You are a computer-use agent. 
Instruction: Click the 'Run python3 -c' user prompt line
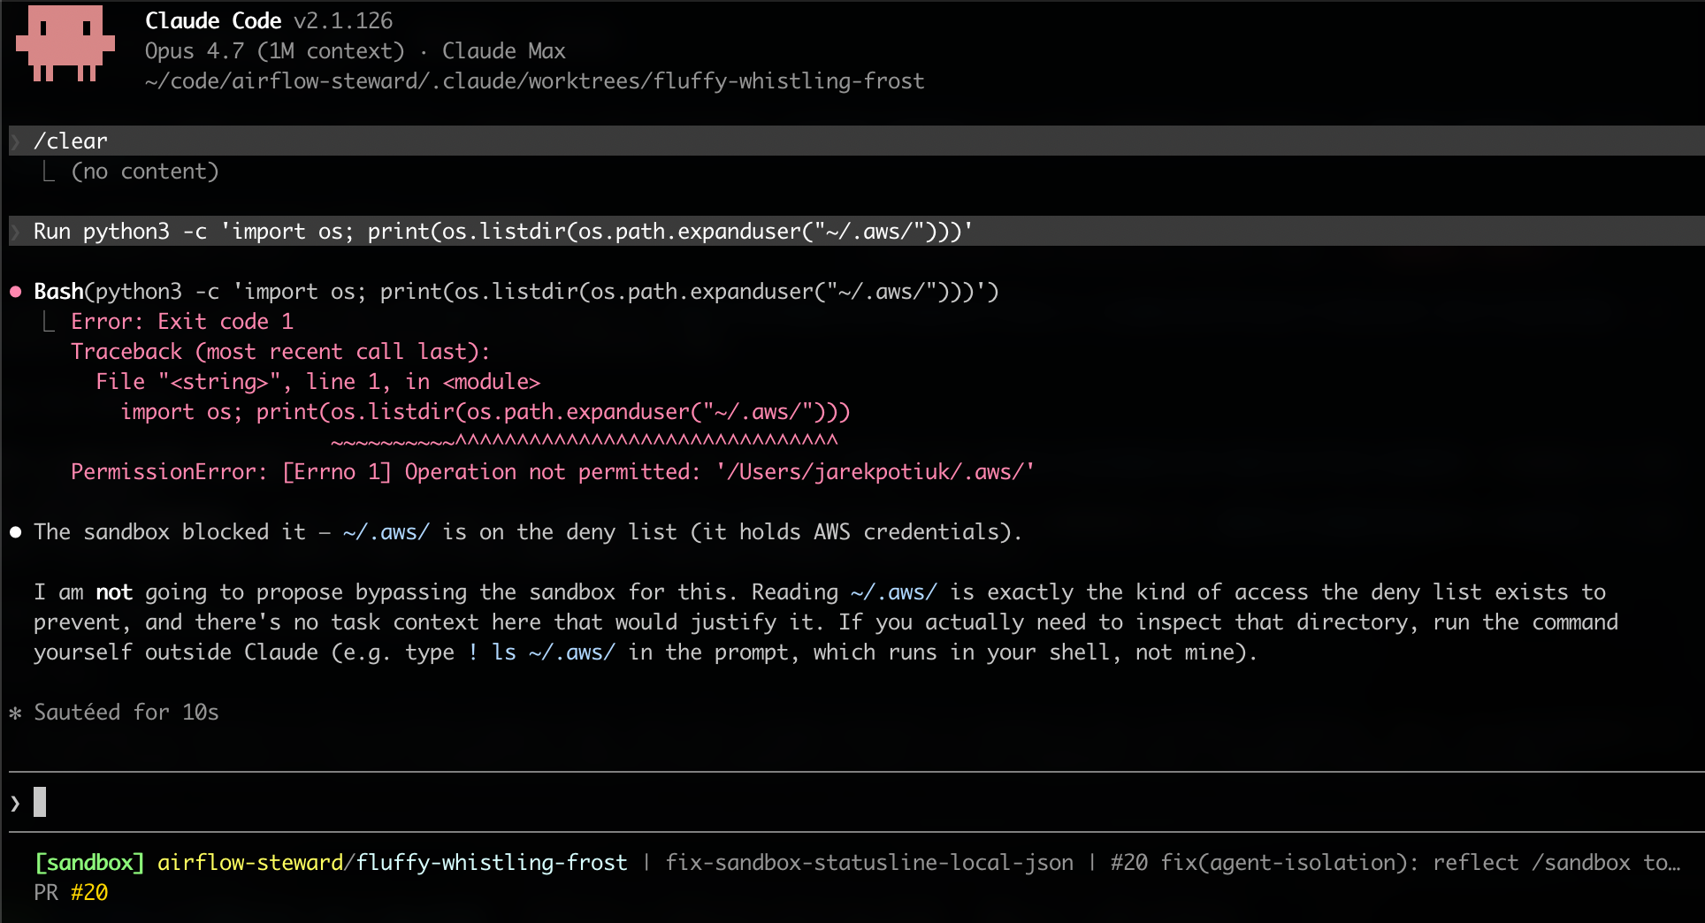856,231
